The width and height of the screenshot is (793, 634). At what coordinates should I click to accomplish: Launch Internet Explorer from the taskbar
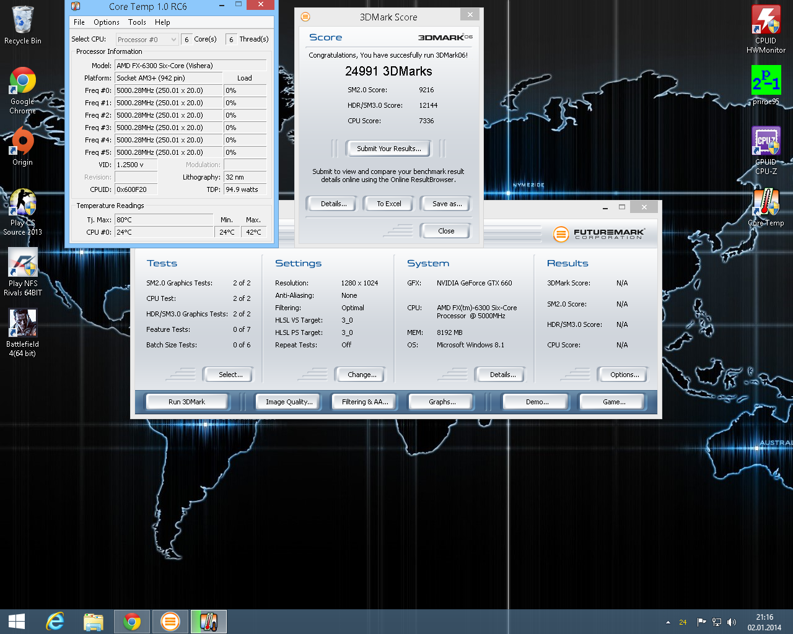pyautogui.click(x=55, y=622)
